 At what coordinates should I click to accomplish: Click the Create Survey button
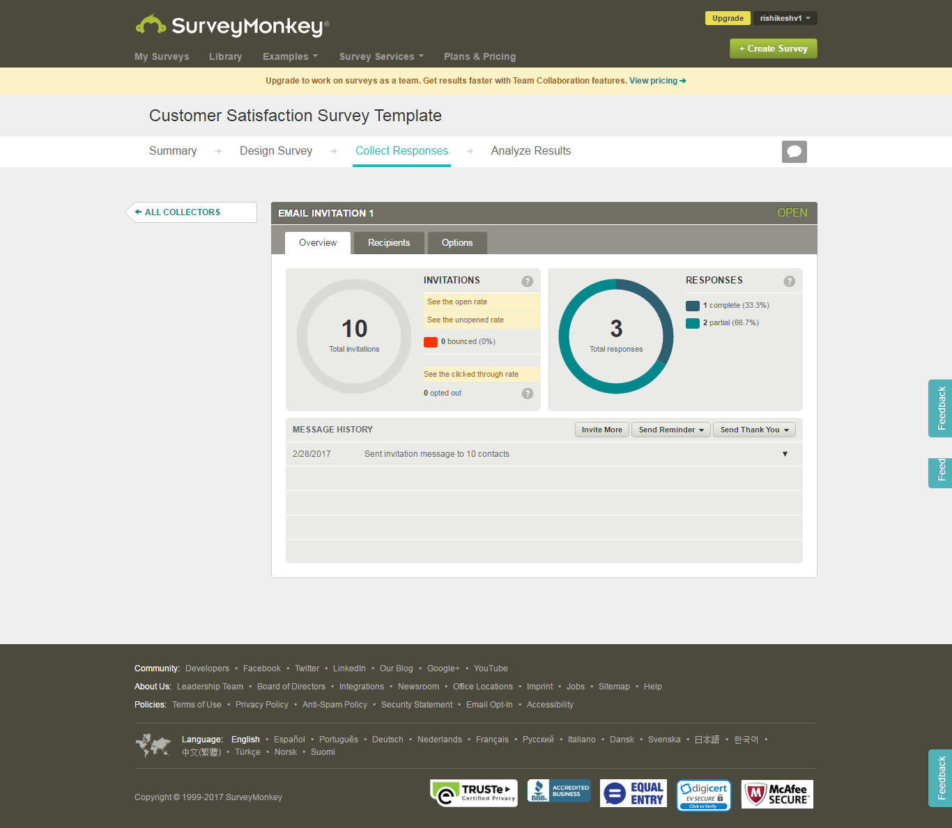point(774,48)
